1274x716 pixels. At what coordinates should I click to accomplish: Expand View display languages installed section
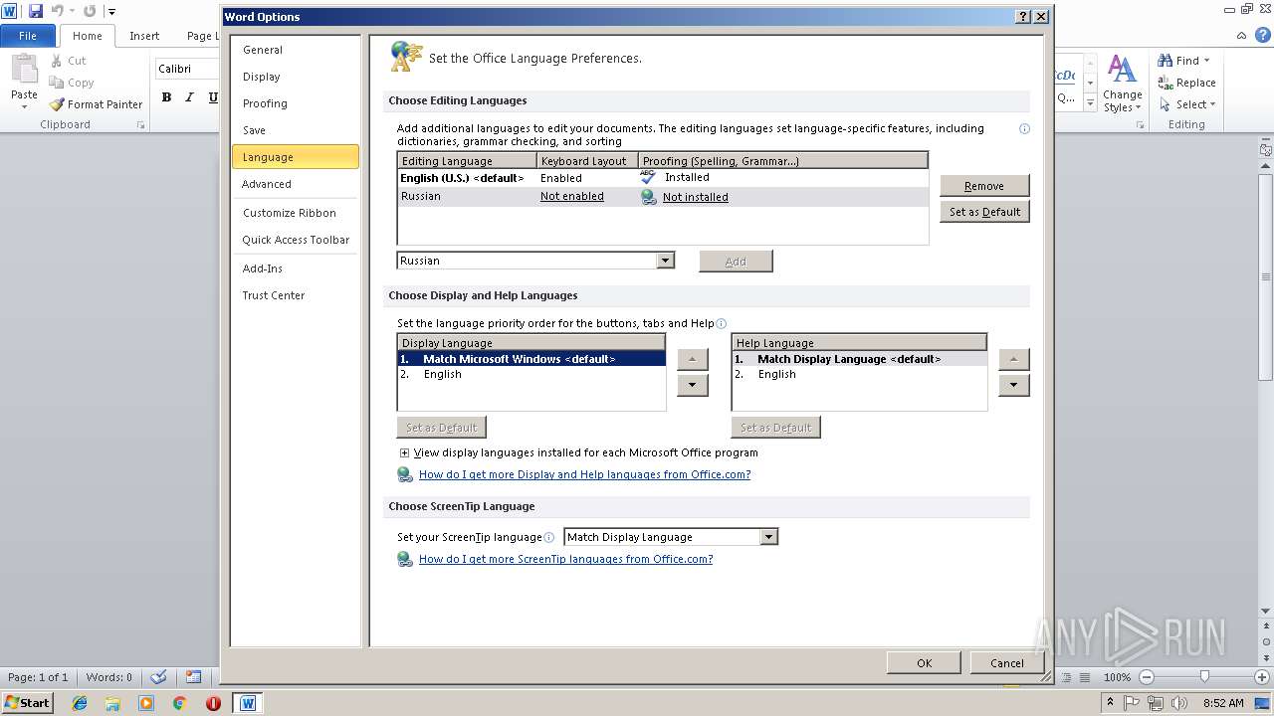tap(404, 452)
